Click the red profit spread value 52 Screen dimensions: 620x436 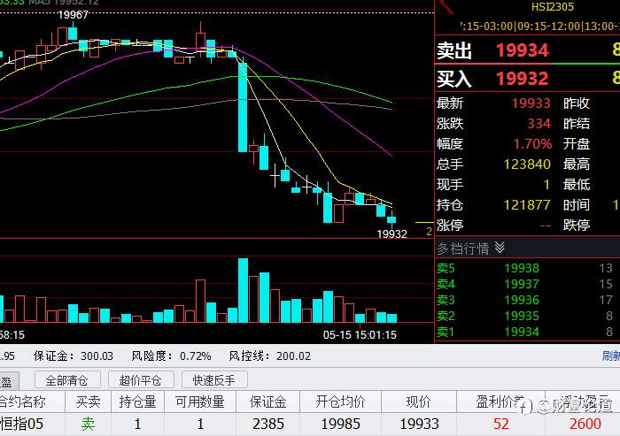click(x=501, y=425)
